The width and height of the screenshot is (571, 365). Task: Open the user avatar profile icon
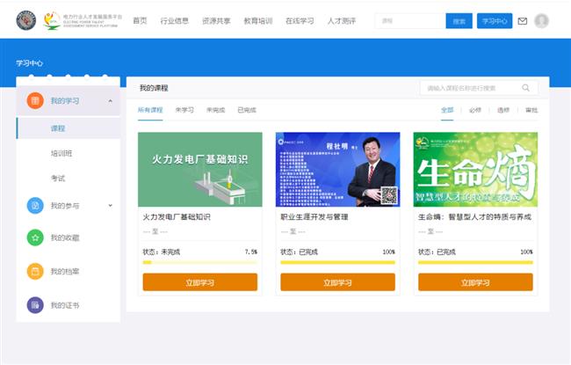541,21
